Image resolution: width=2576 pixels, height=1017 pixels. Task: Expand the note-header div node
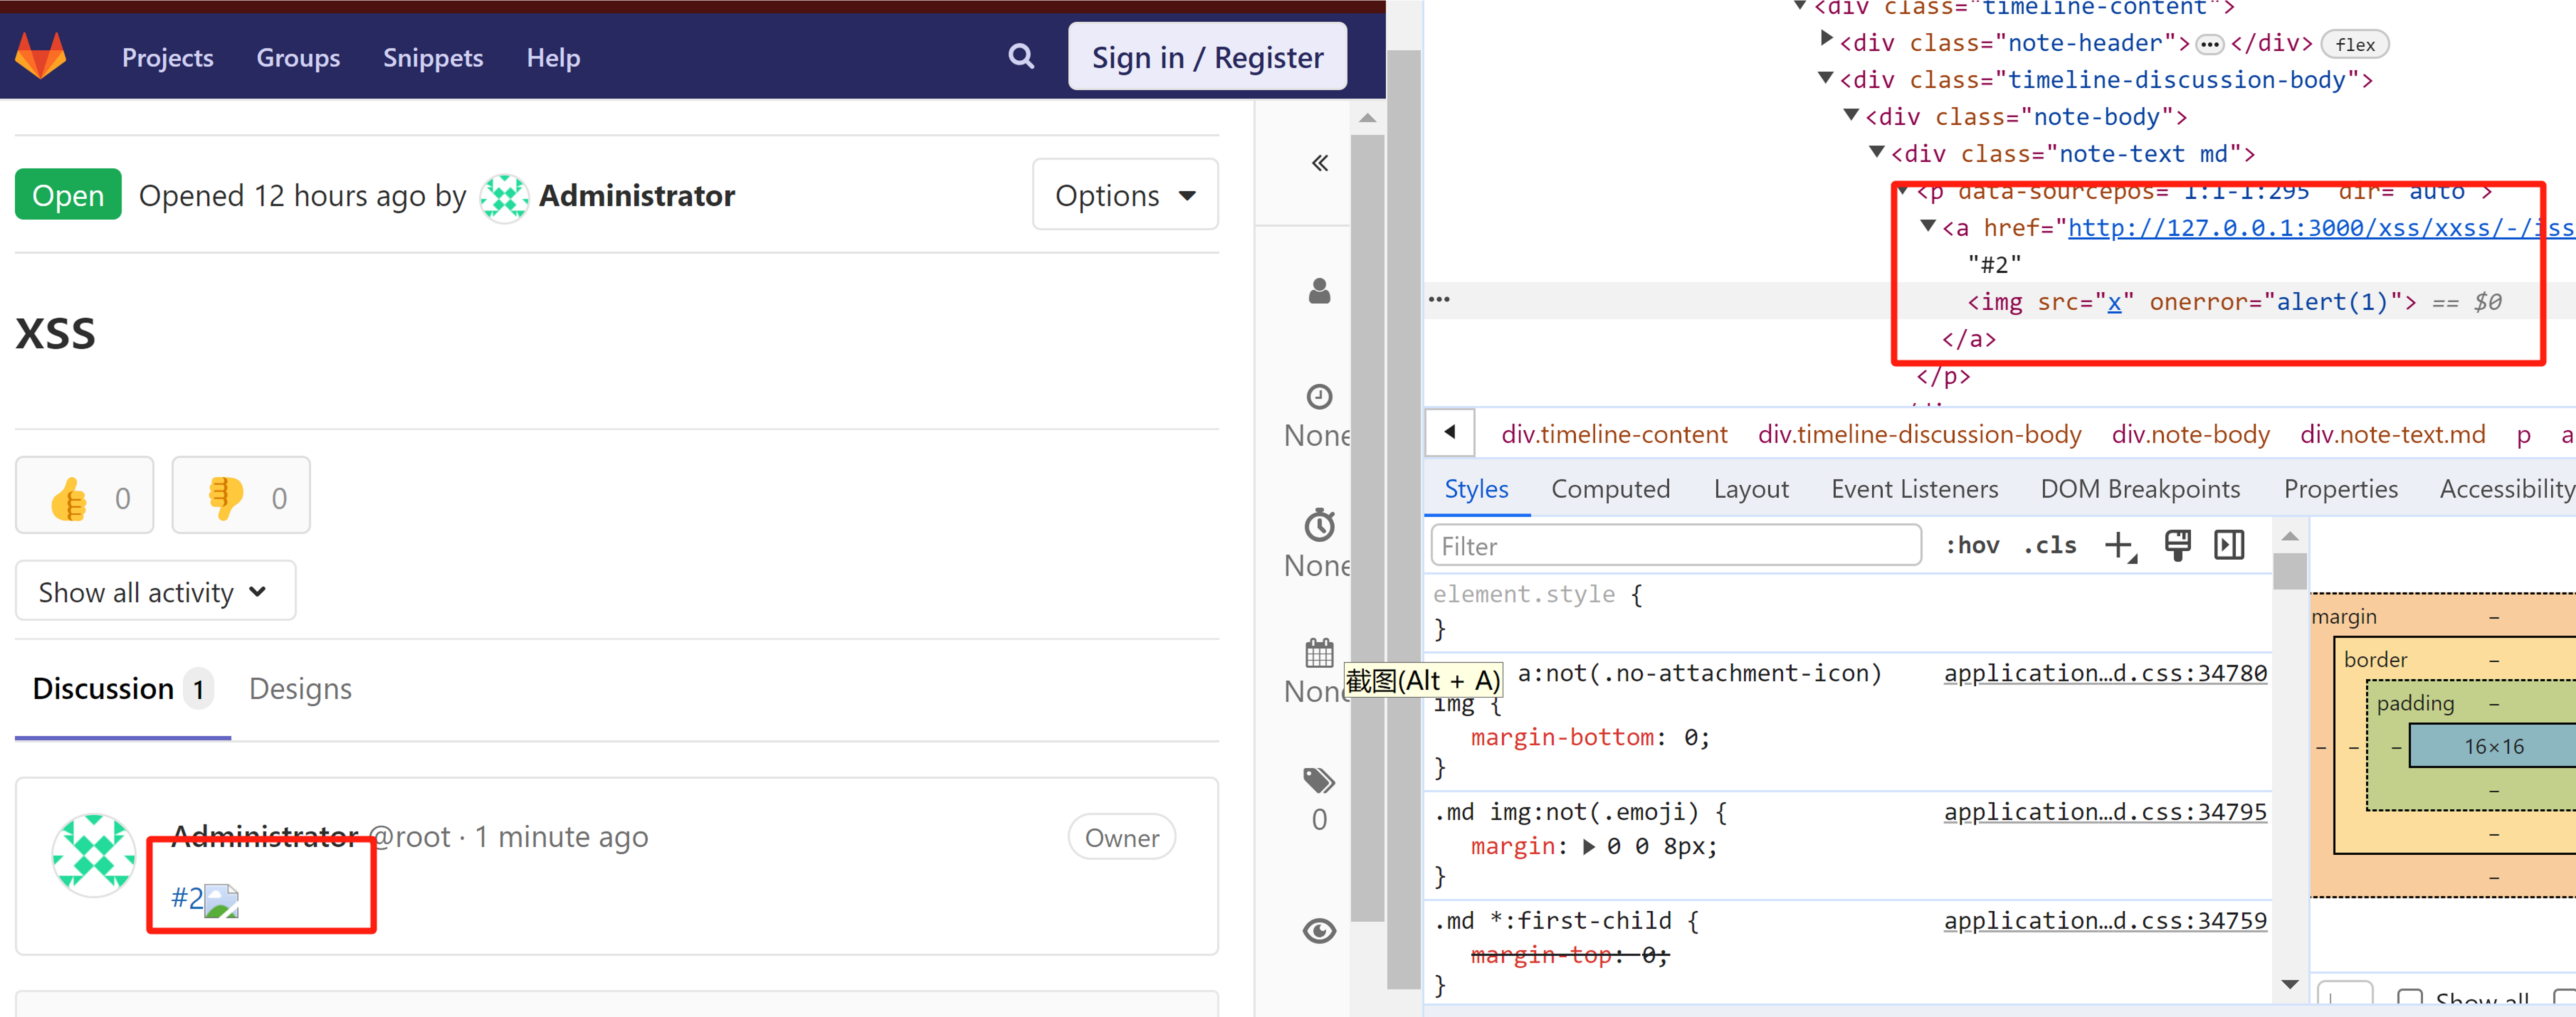click(1826, 39)
